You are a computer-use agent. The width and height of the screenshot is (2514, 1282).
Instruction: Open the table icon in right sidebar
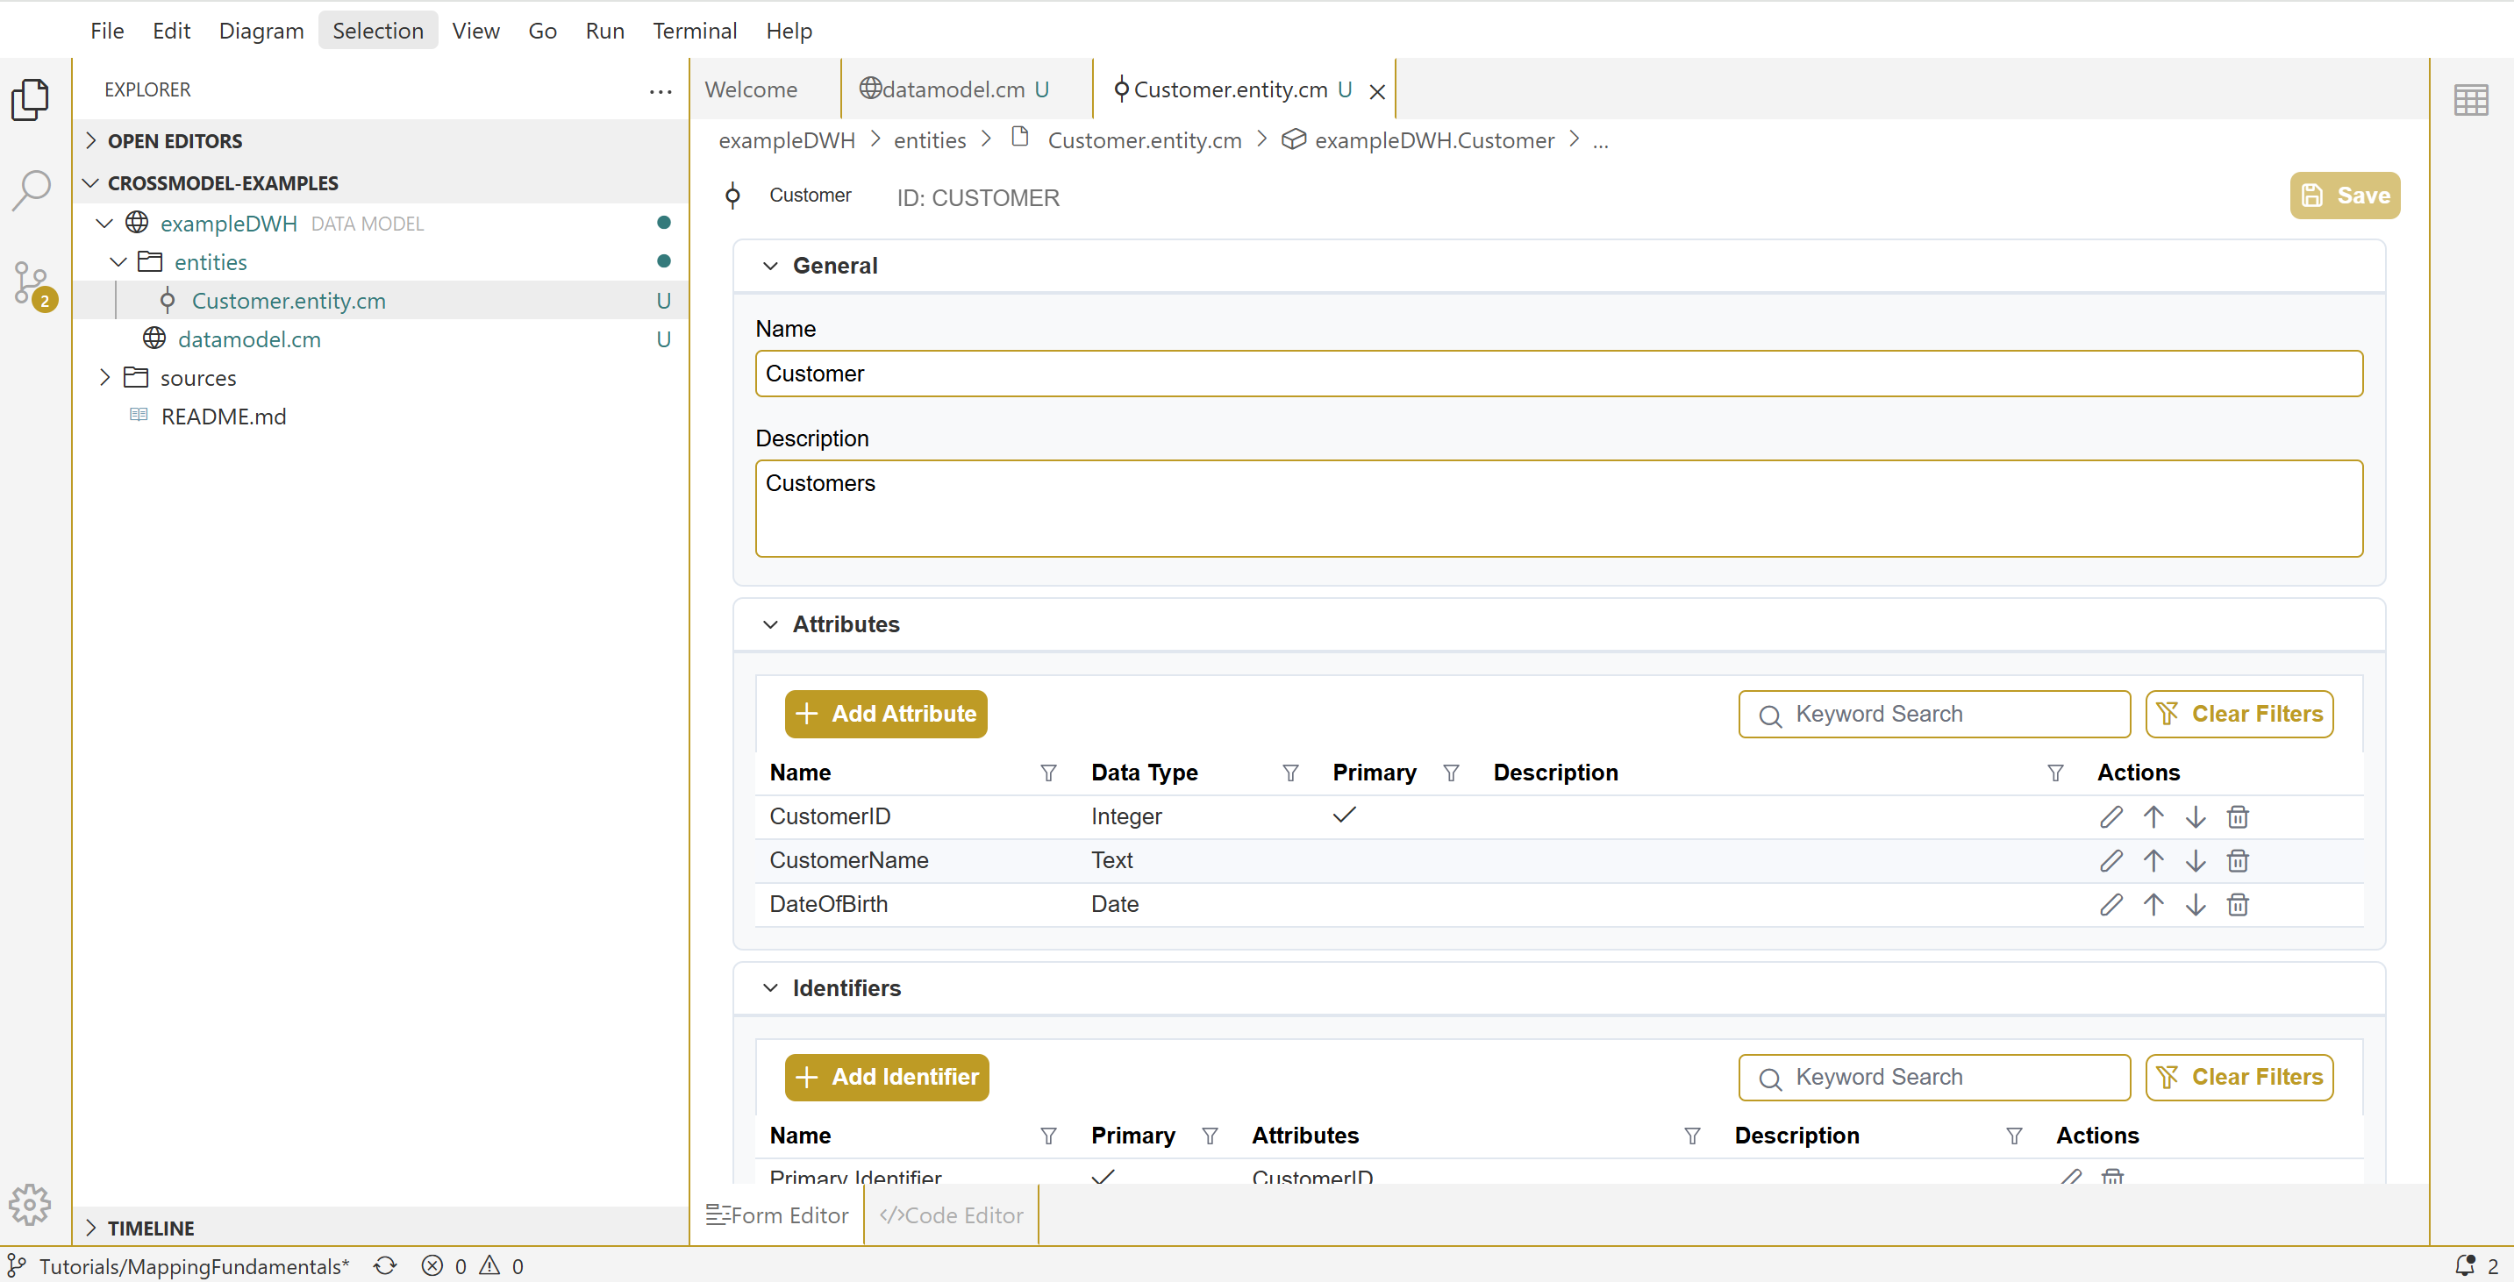pos(2470,99)
